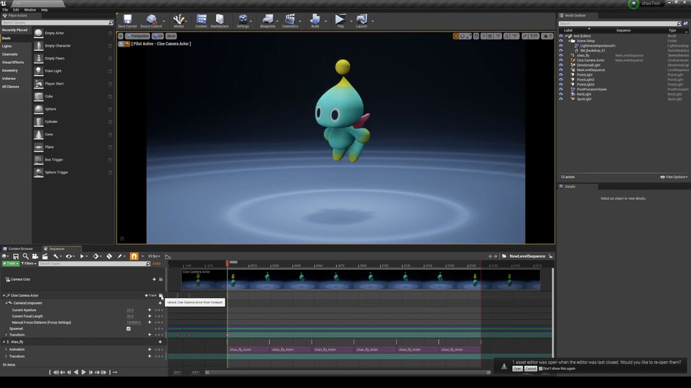Click the Sequencer key diamond icon

click(95, 256)
